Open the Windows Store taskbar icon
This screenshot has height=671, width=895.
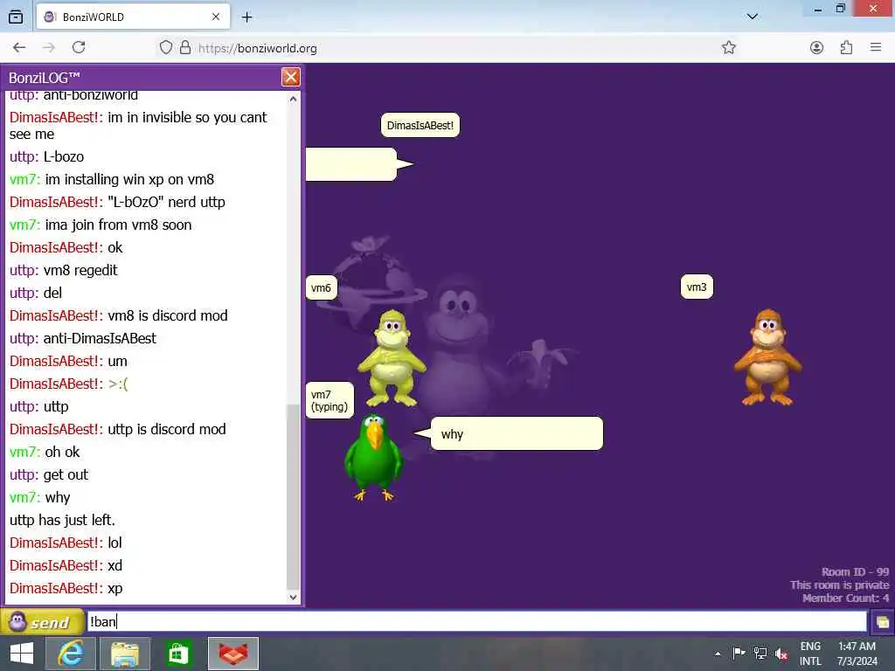[x=178, y=654]
